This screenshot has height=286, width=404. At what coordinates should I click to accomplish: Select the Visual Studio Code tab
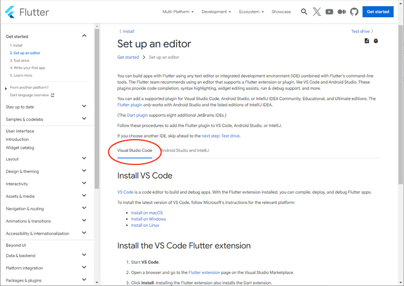point(134,150)
